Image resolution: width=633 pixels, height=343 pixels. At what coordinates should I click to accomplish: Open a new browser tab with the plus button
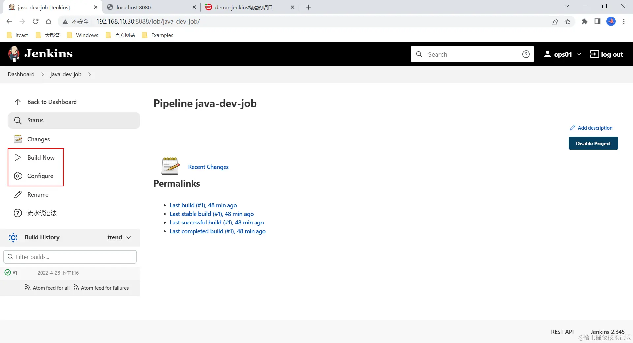point(308,7)
